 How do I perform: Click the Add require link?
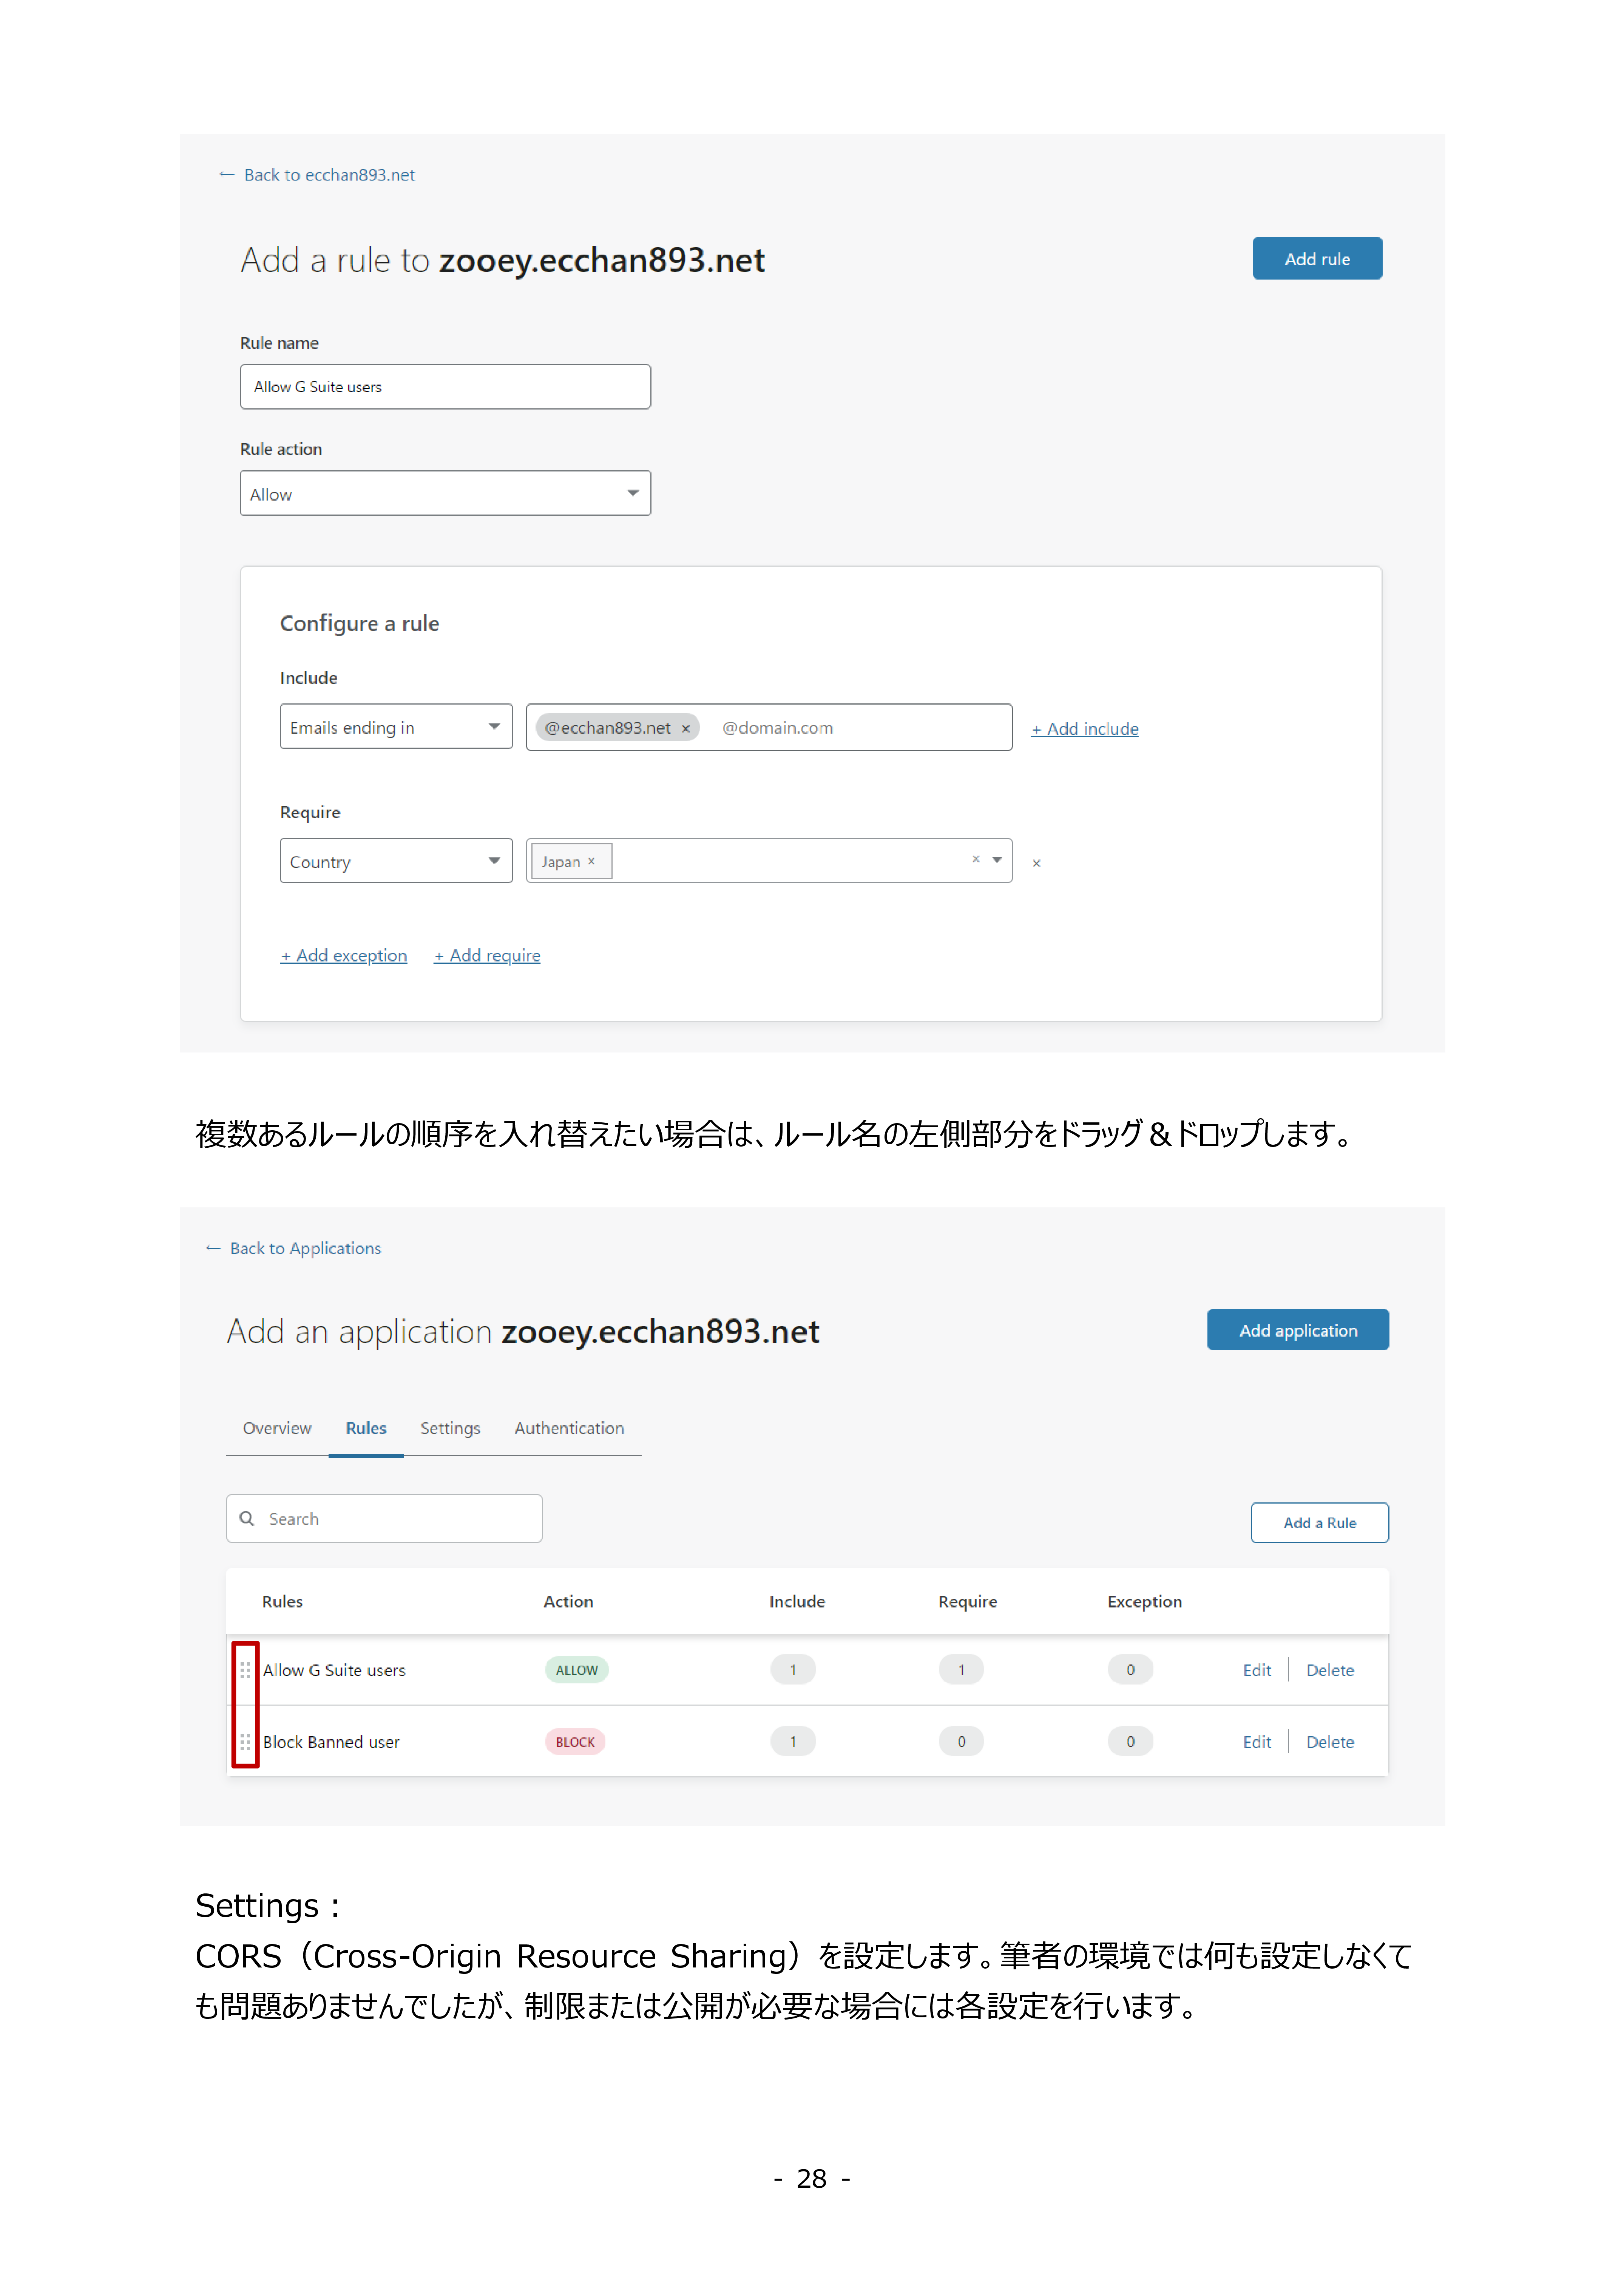(487, 956)
